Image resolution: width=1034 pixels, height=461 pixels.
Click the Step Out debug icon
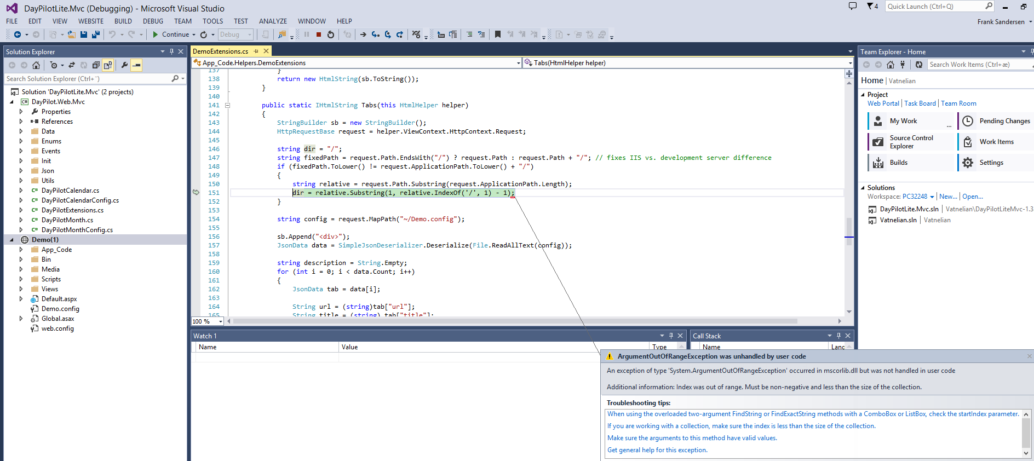pyautogui.click(x=400, y=34)
